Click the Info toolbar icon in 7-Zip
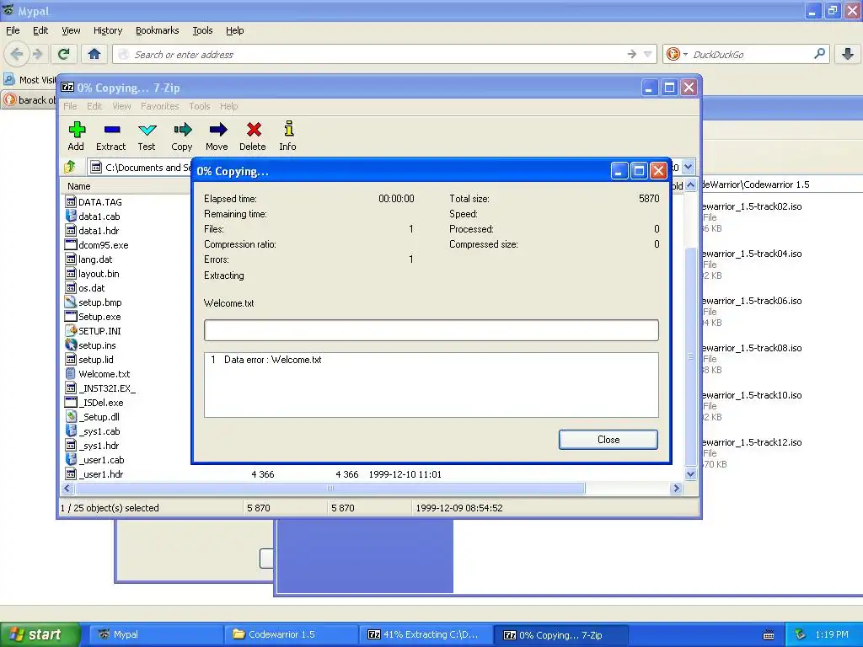Viewport: 863px width, 647px height. click(x=288, y=129)
